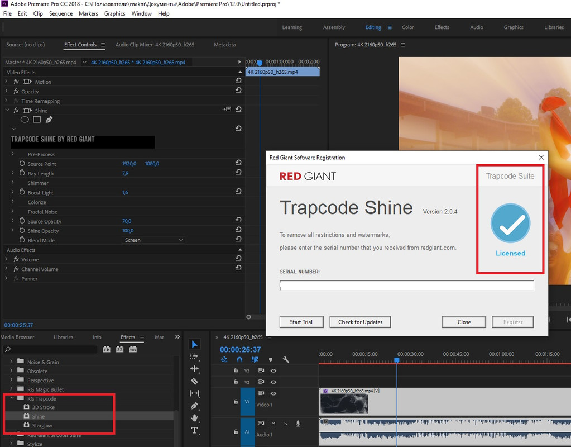Open Effect Controls panel menu
The width and height of the screenshot is (571, 447).
pos(103,45)
